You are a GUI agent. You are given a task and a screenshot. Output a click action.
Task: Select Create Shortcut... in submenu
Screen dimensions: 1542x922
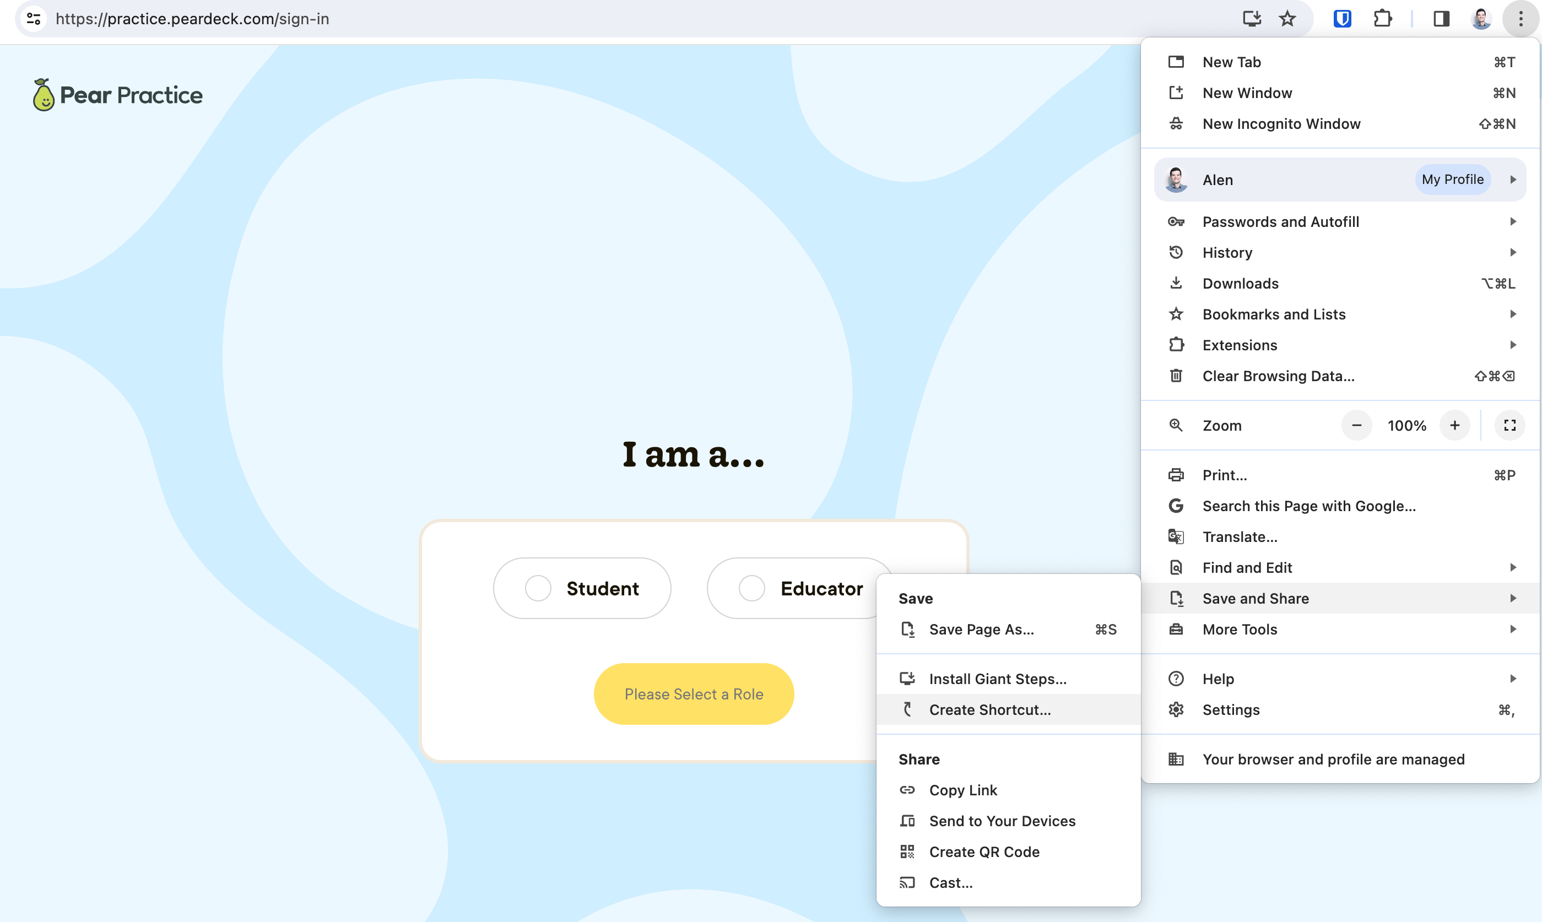tap(1008, 709)
